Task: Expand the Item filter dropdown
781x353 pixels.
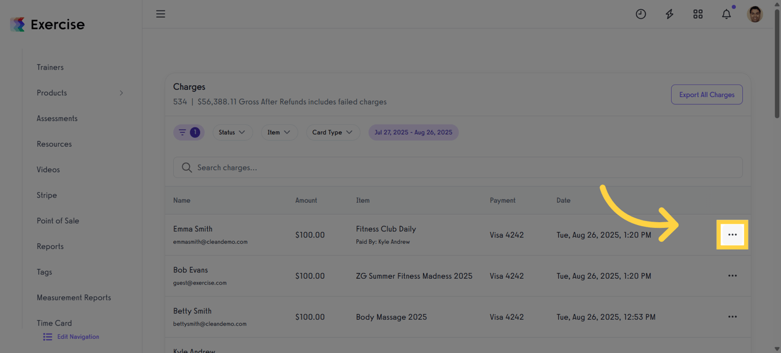Action: (279, 133)
